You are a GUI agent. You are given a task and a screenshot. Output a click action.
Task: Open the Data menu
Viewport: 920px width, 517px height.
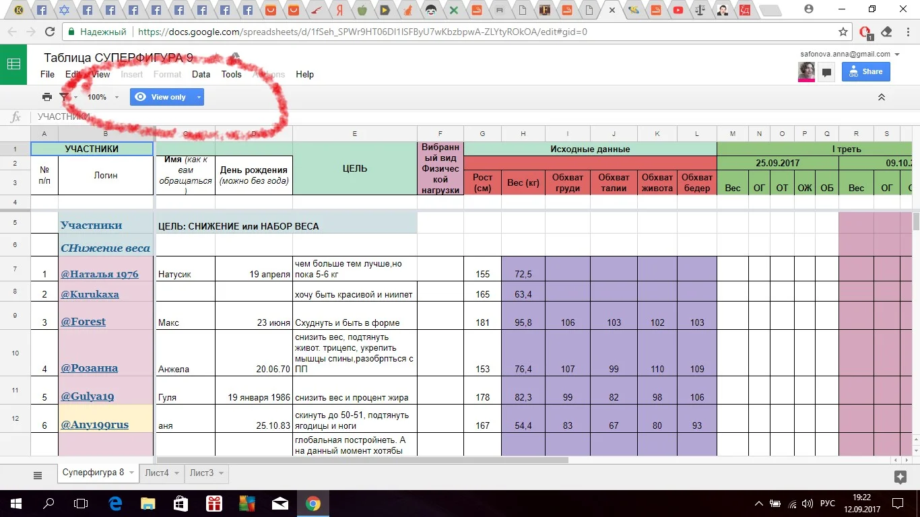201,74
